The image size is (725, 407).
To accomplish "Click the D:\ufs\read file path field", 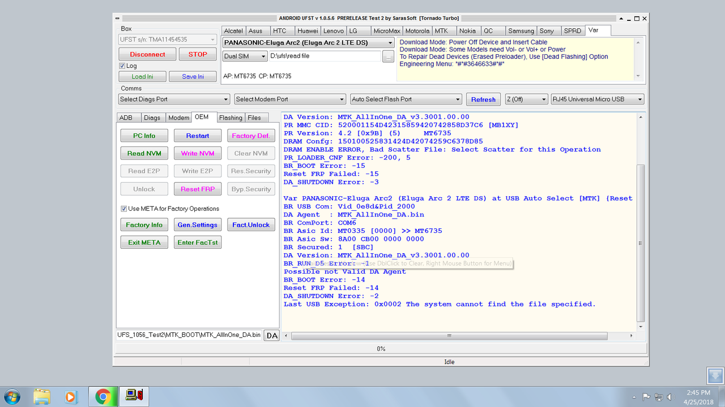I will point(325,57).
